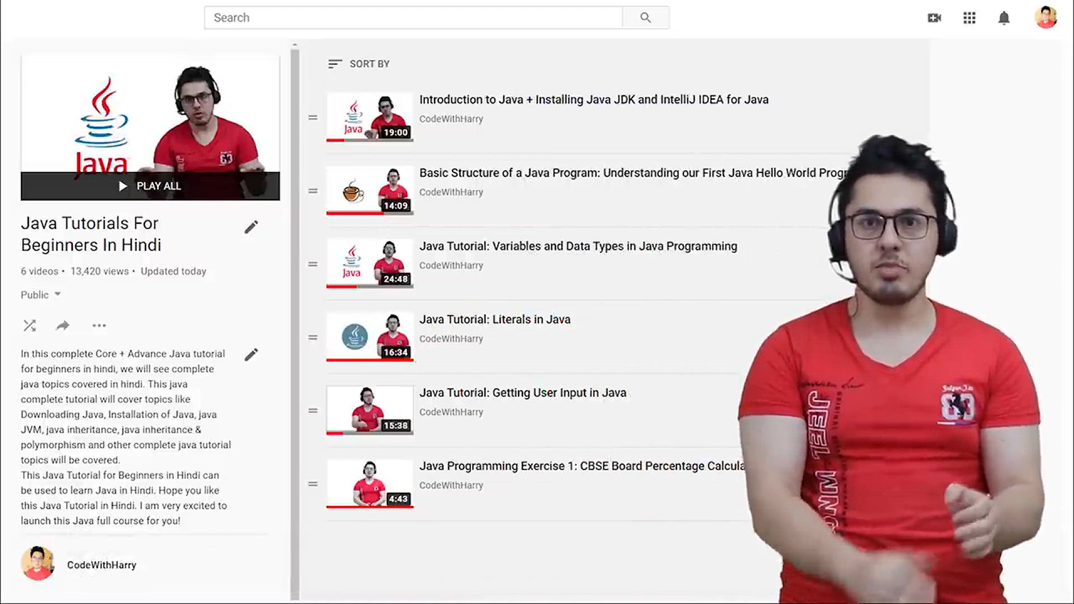
Task: Click the 15:38 video thumbnail
Action: pyautogui.click(x=370, y=410)
